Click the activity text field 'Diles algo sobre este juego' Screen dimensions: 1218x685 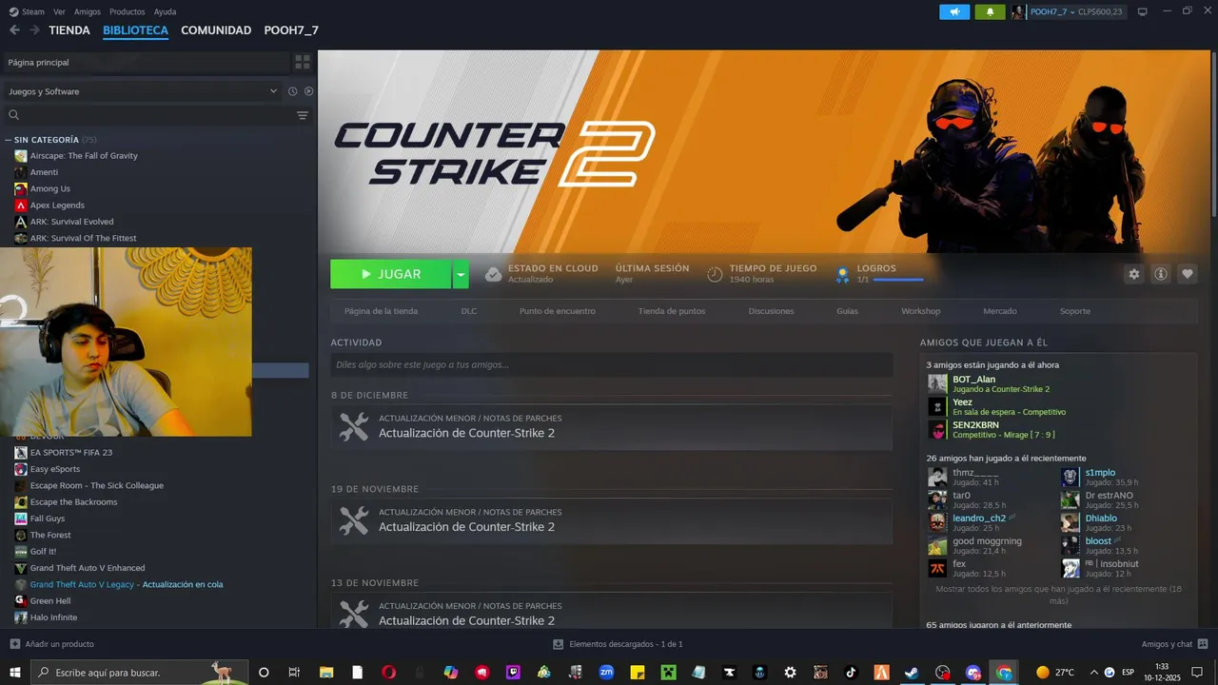coord(612,364)
